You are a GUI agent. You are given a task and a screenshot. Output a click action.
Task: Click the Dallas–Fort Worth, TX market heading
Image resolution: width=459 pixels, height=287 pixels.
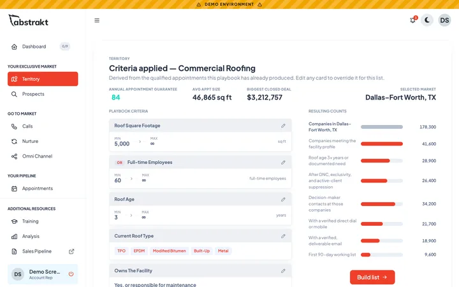tap(400, 98)
